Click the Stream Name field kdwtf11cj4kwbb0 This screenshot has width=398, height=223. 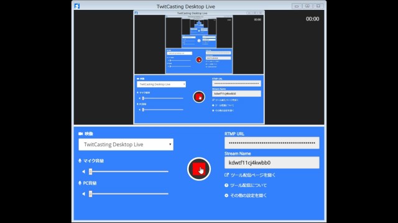pos(272,162)
